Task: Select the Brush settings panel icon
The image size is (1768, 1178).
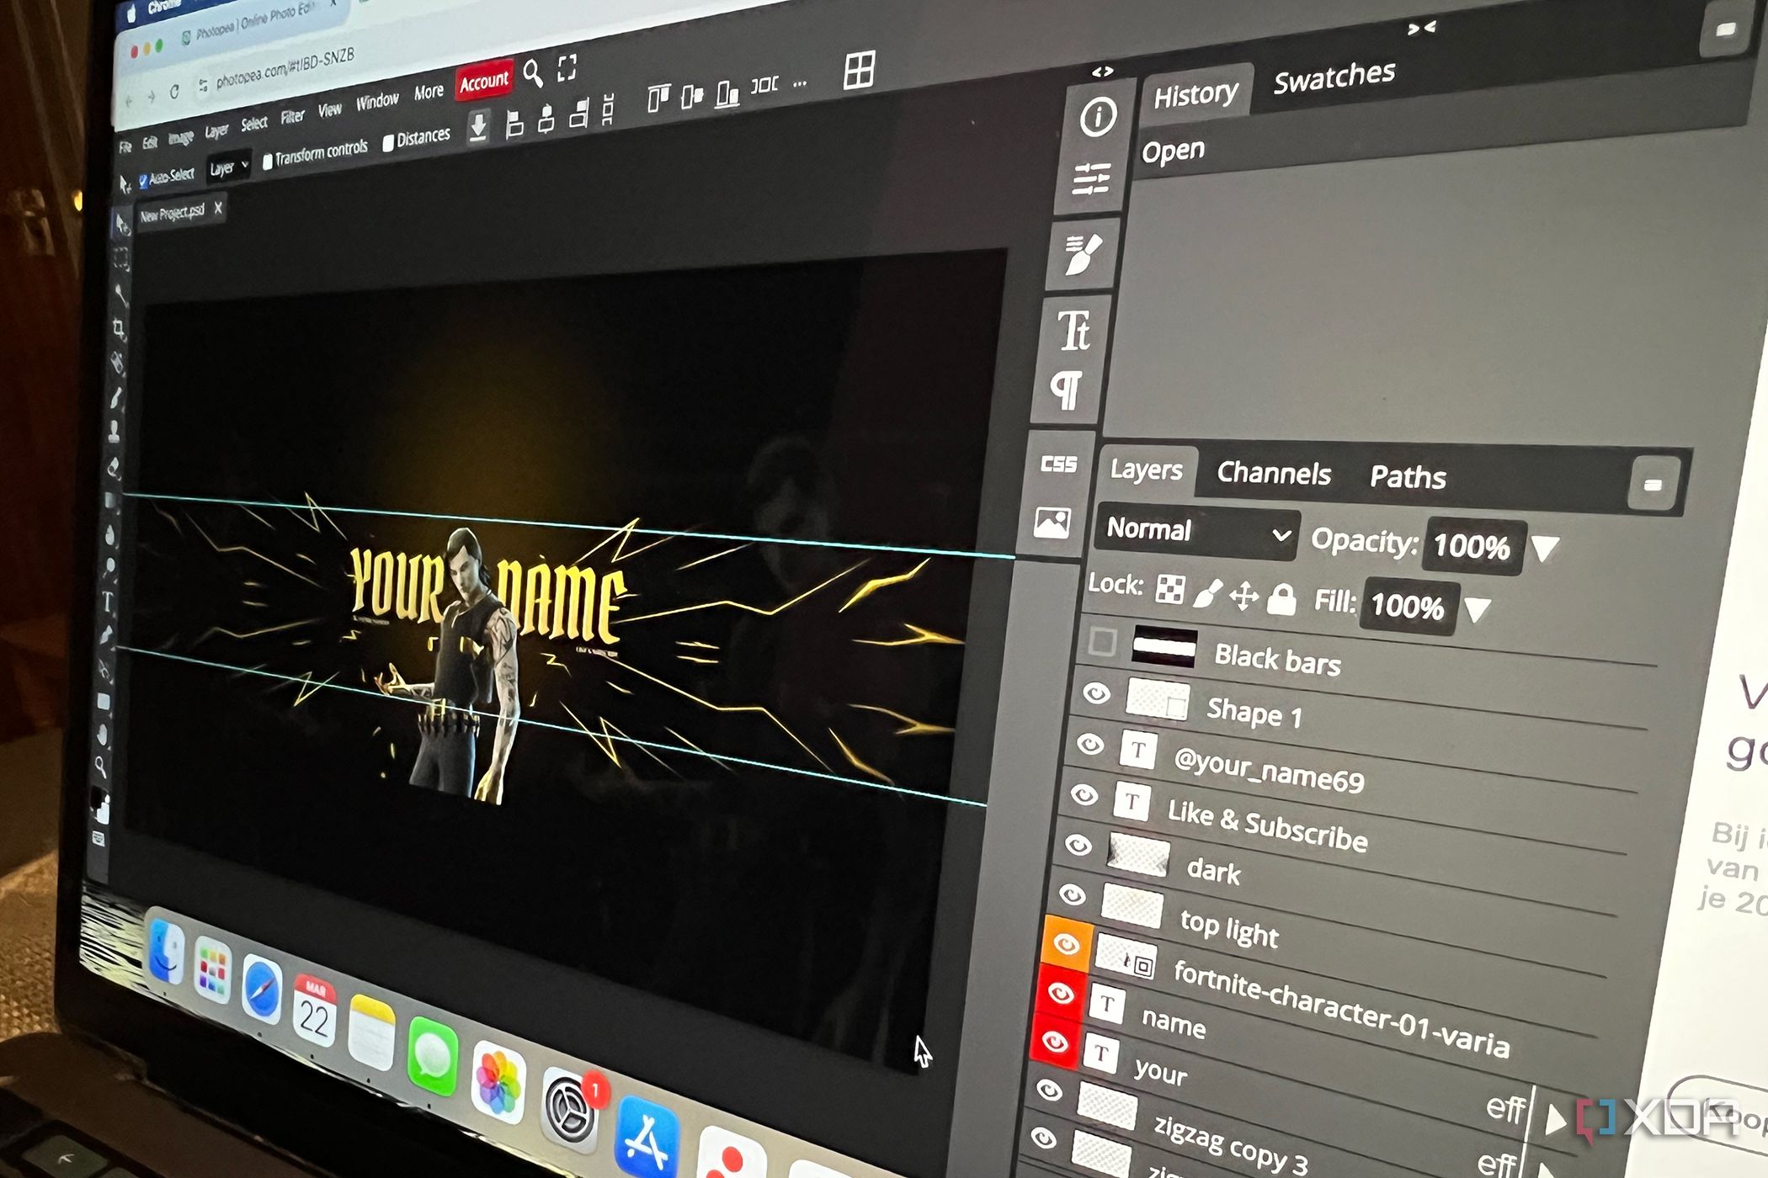Action: 1084,255
